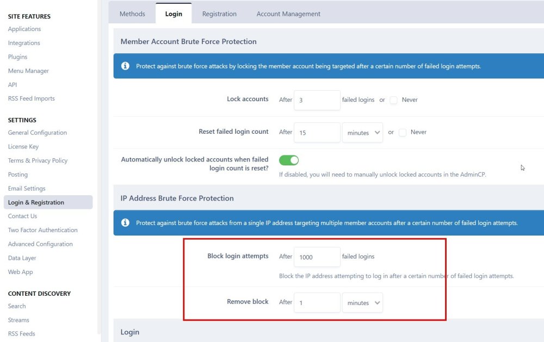
Task: Open the Remove block minutes dropdown
Action: click(362, 303)
